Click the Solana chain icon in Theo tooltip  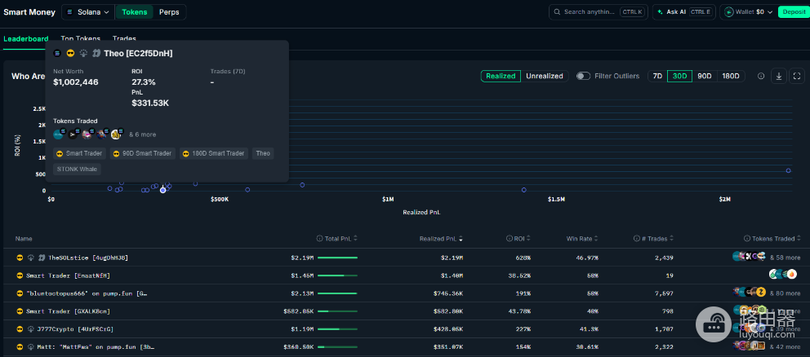pyautogui.click(x=57, y=53)
